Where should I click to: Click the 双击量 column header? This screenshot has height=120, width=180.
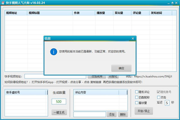coord(122,13)
